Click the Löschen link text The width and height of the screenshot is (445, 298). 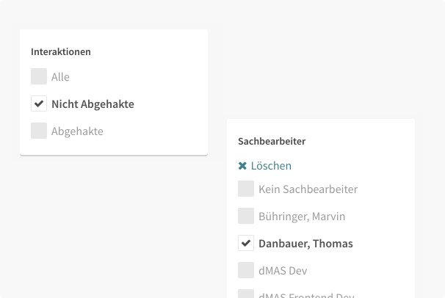[271, 166]
